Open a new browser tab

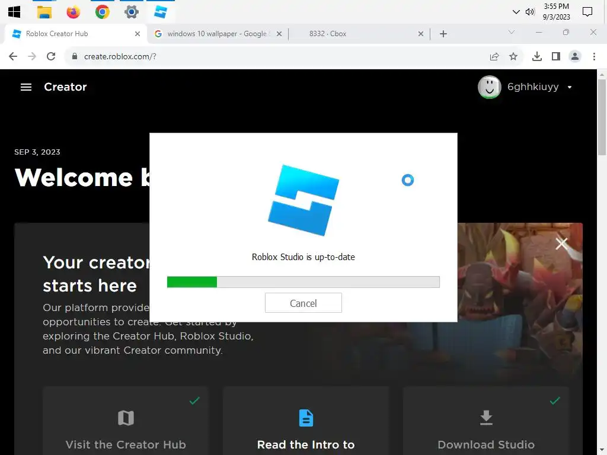[x=443, y=34]
